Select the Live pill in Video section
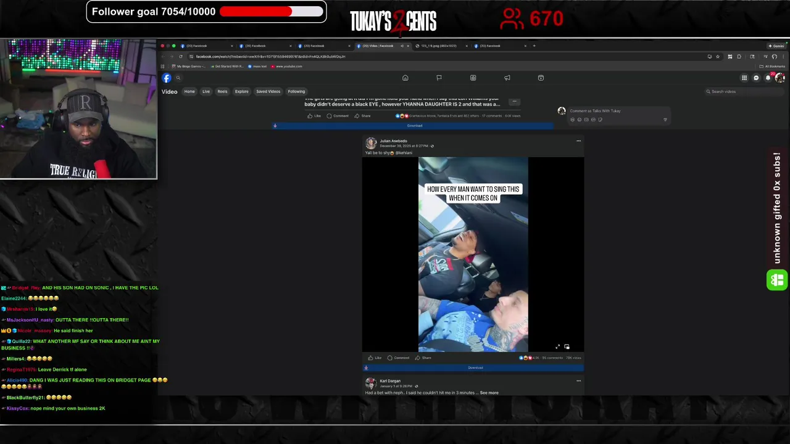The image size is (790, 444). [206, 91]
